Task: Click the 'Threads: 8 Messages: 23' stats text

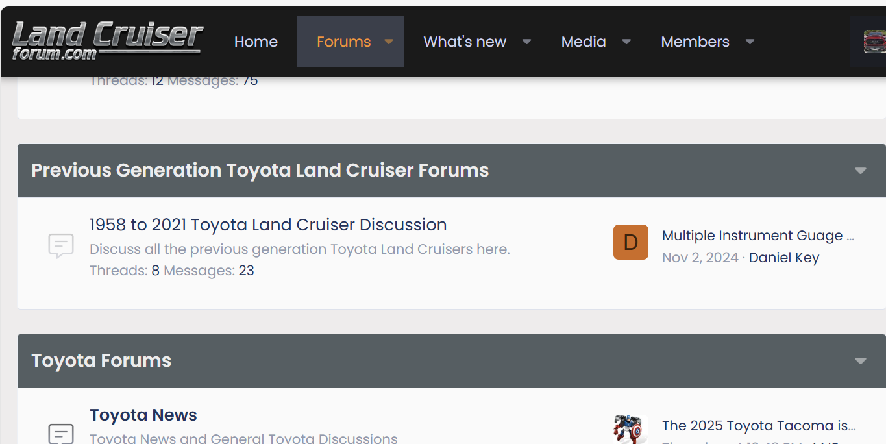Action: (x=172, y=271)
